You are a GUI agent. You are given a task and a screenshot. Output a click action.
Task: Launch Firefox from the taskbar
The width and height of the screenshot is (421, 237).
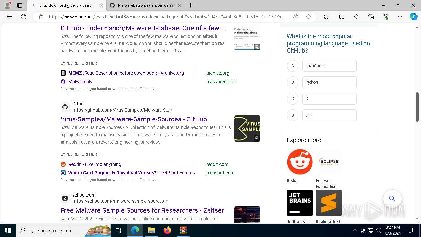tap(167, 230)
